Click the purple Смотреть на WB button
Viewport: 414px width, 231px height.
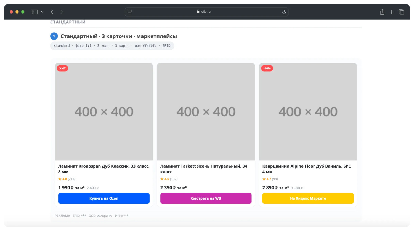[x=206, y=198]
